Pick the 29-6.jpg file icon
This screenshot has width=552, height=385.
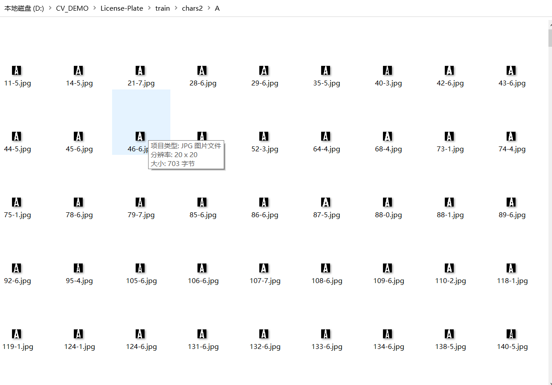[264, 70]
